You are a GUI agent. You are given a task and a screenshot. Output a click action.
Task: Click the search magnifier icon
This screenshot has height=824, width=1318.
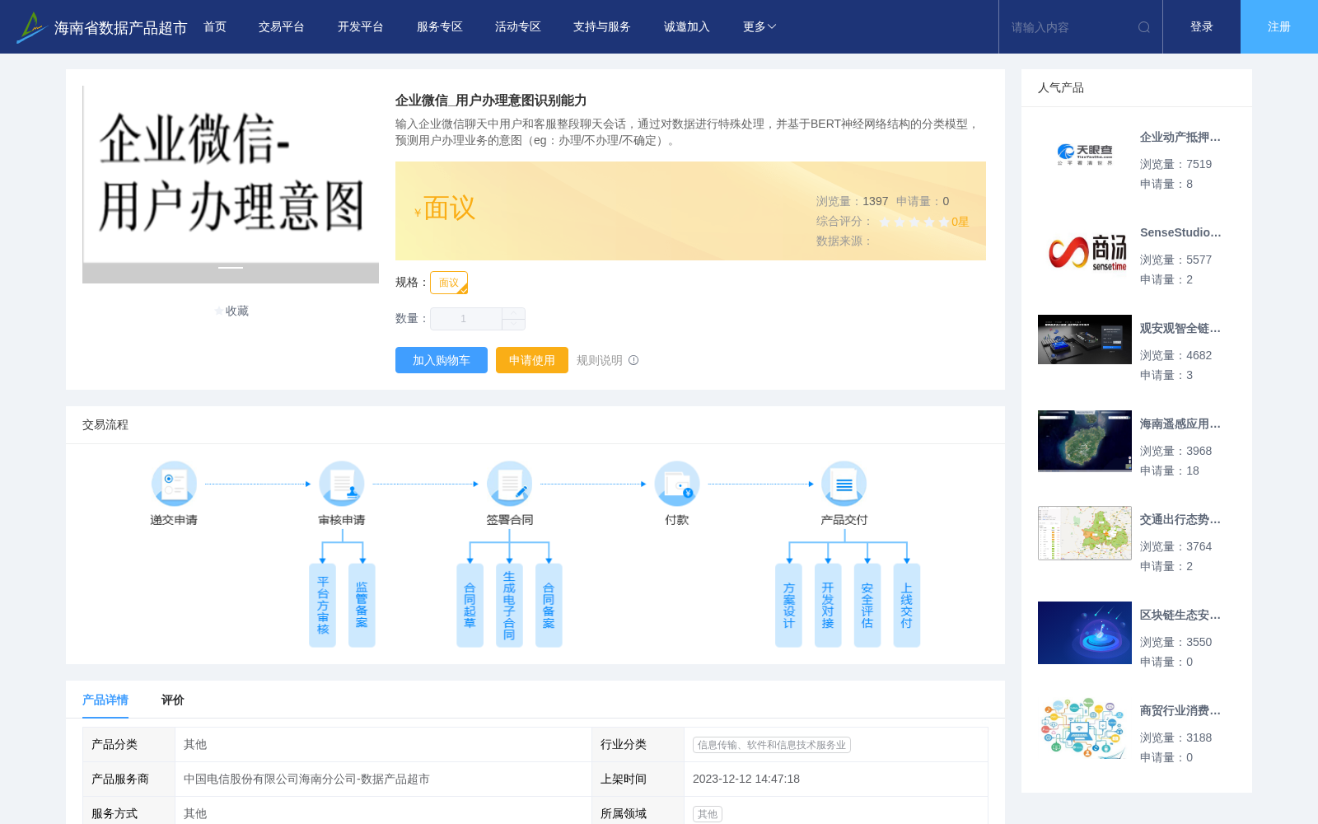coord(1144,27)
